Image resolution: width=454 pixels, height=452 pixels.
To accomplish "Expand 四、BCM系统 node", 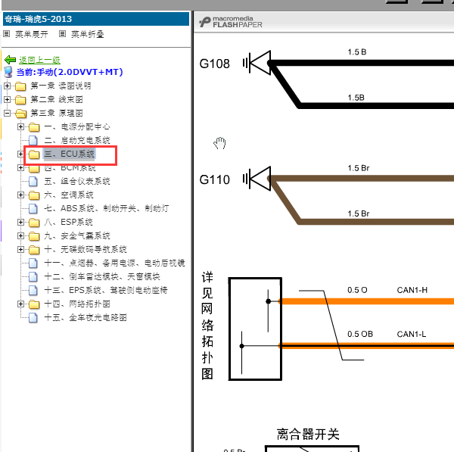I will pos(20,167).
